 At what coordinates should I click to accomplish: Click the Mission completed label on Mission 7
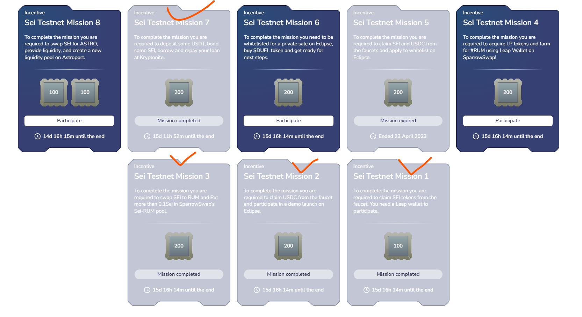pyautogui.click(x=179, y=121)
